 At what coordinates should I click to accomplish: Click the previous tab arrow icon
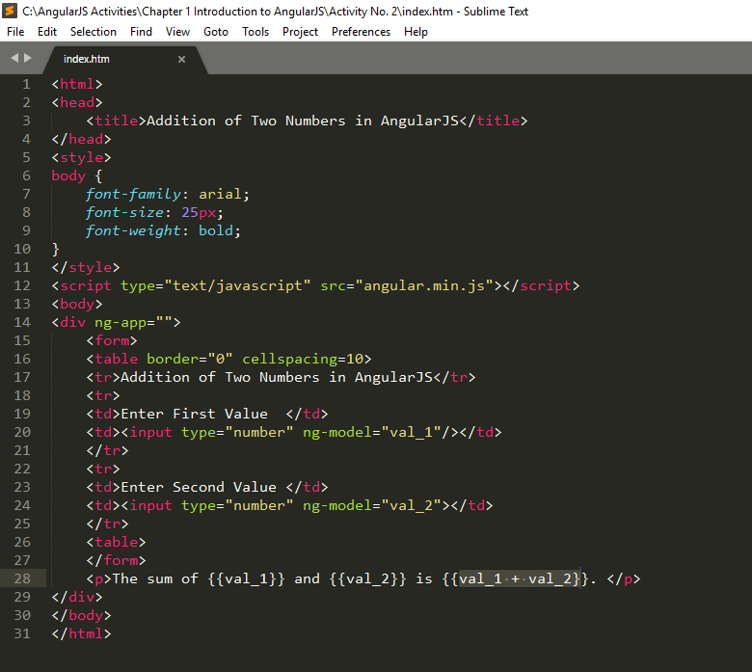(x=14, y=58)
